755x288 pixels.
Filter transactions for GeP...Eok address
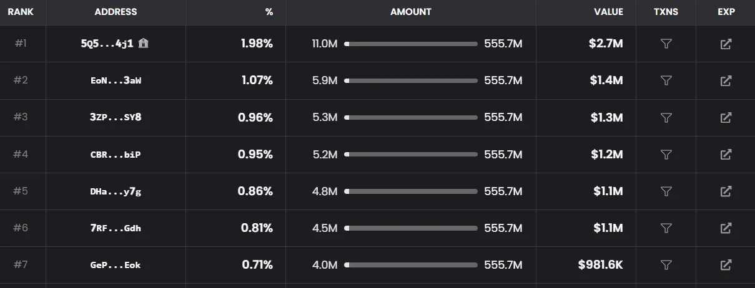tap(666, 265)
